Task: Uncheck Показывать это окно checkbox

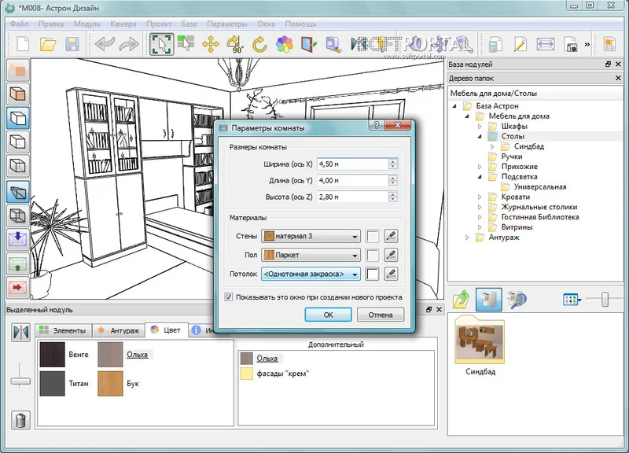Action: pyautogui.click(x=229, y=297)
